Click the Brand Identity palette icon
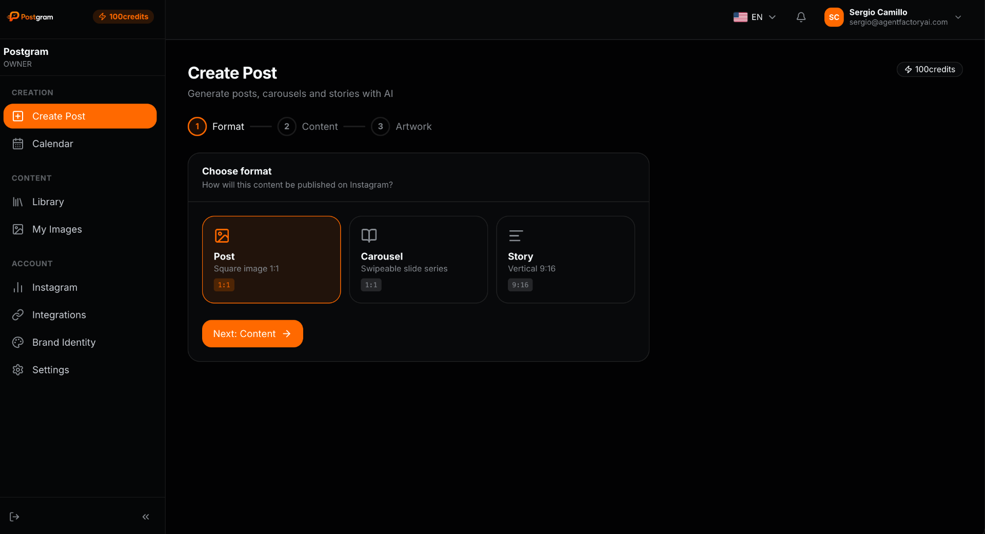The width and height of the screenshot is (985, 534). (18, 343)
